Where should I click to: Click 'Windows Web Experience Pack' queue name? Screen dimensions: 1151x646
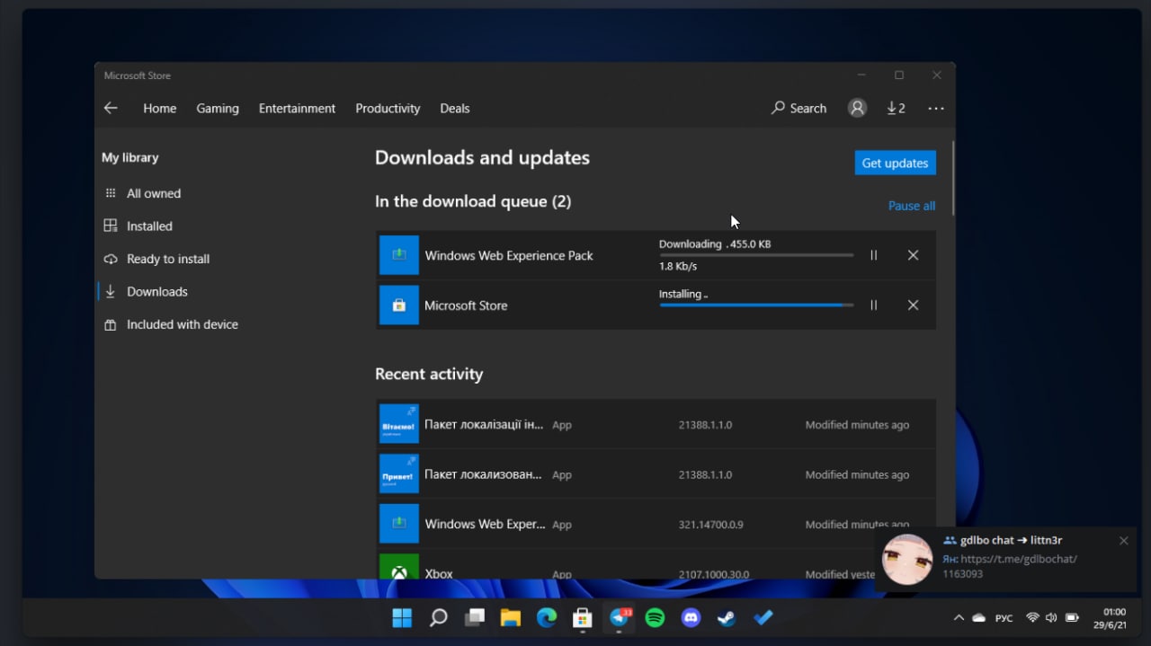coord(509,255)
